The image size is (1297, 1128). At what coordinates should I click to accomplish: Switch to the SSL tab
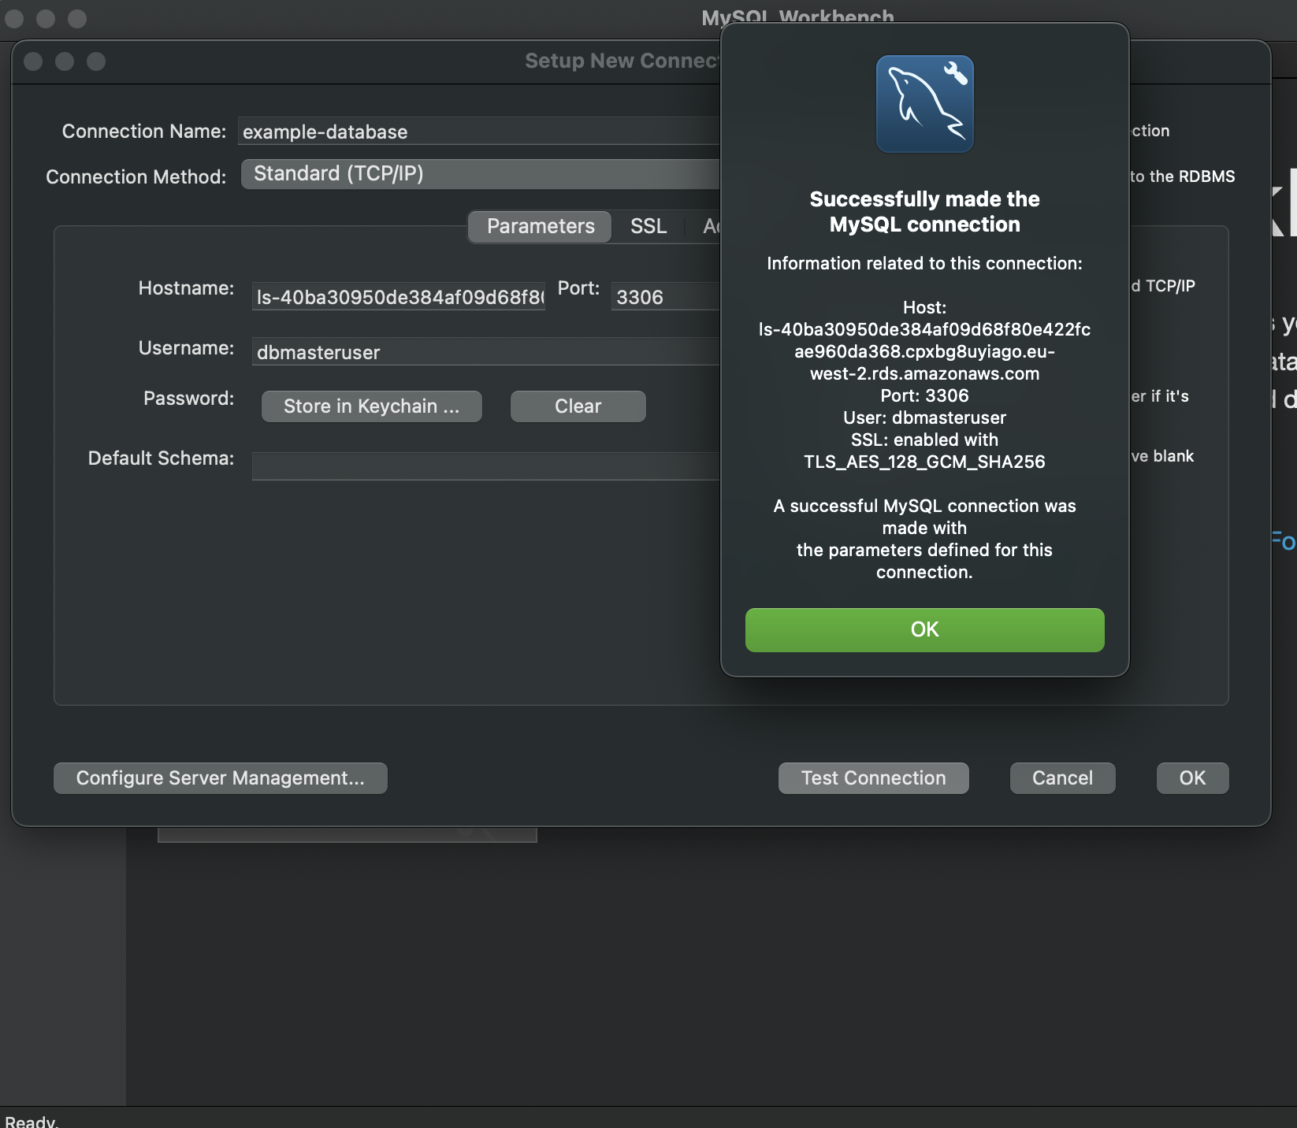coord(648,226)
